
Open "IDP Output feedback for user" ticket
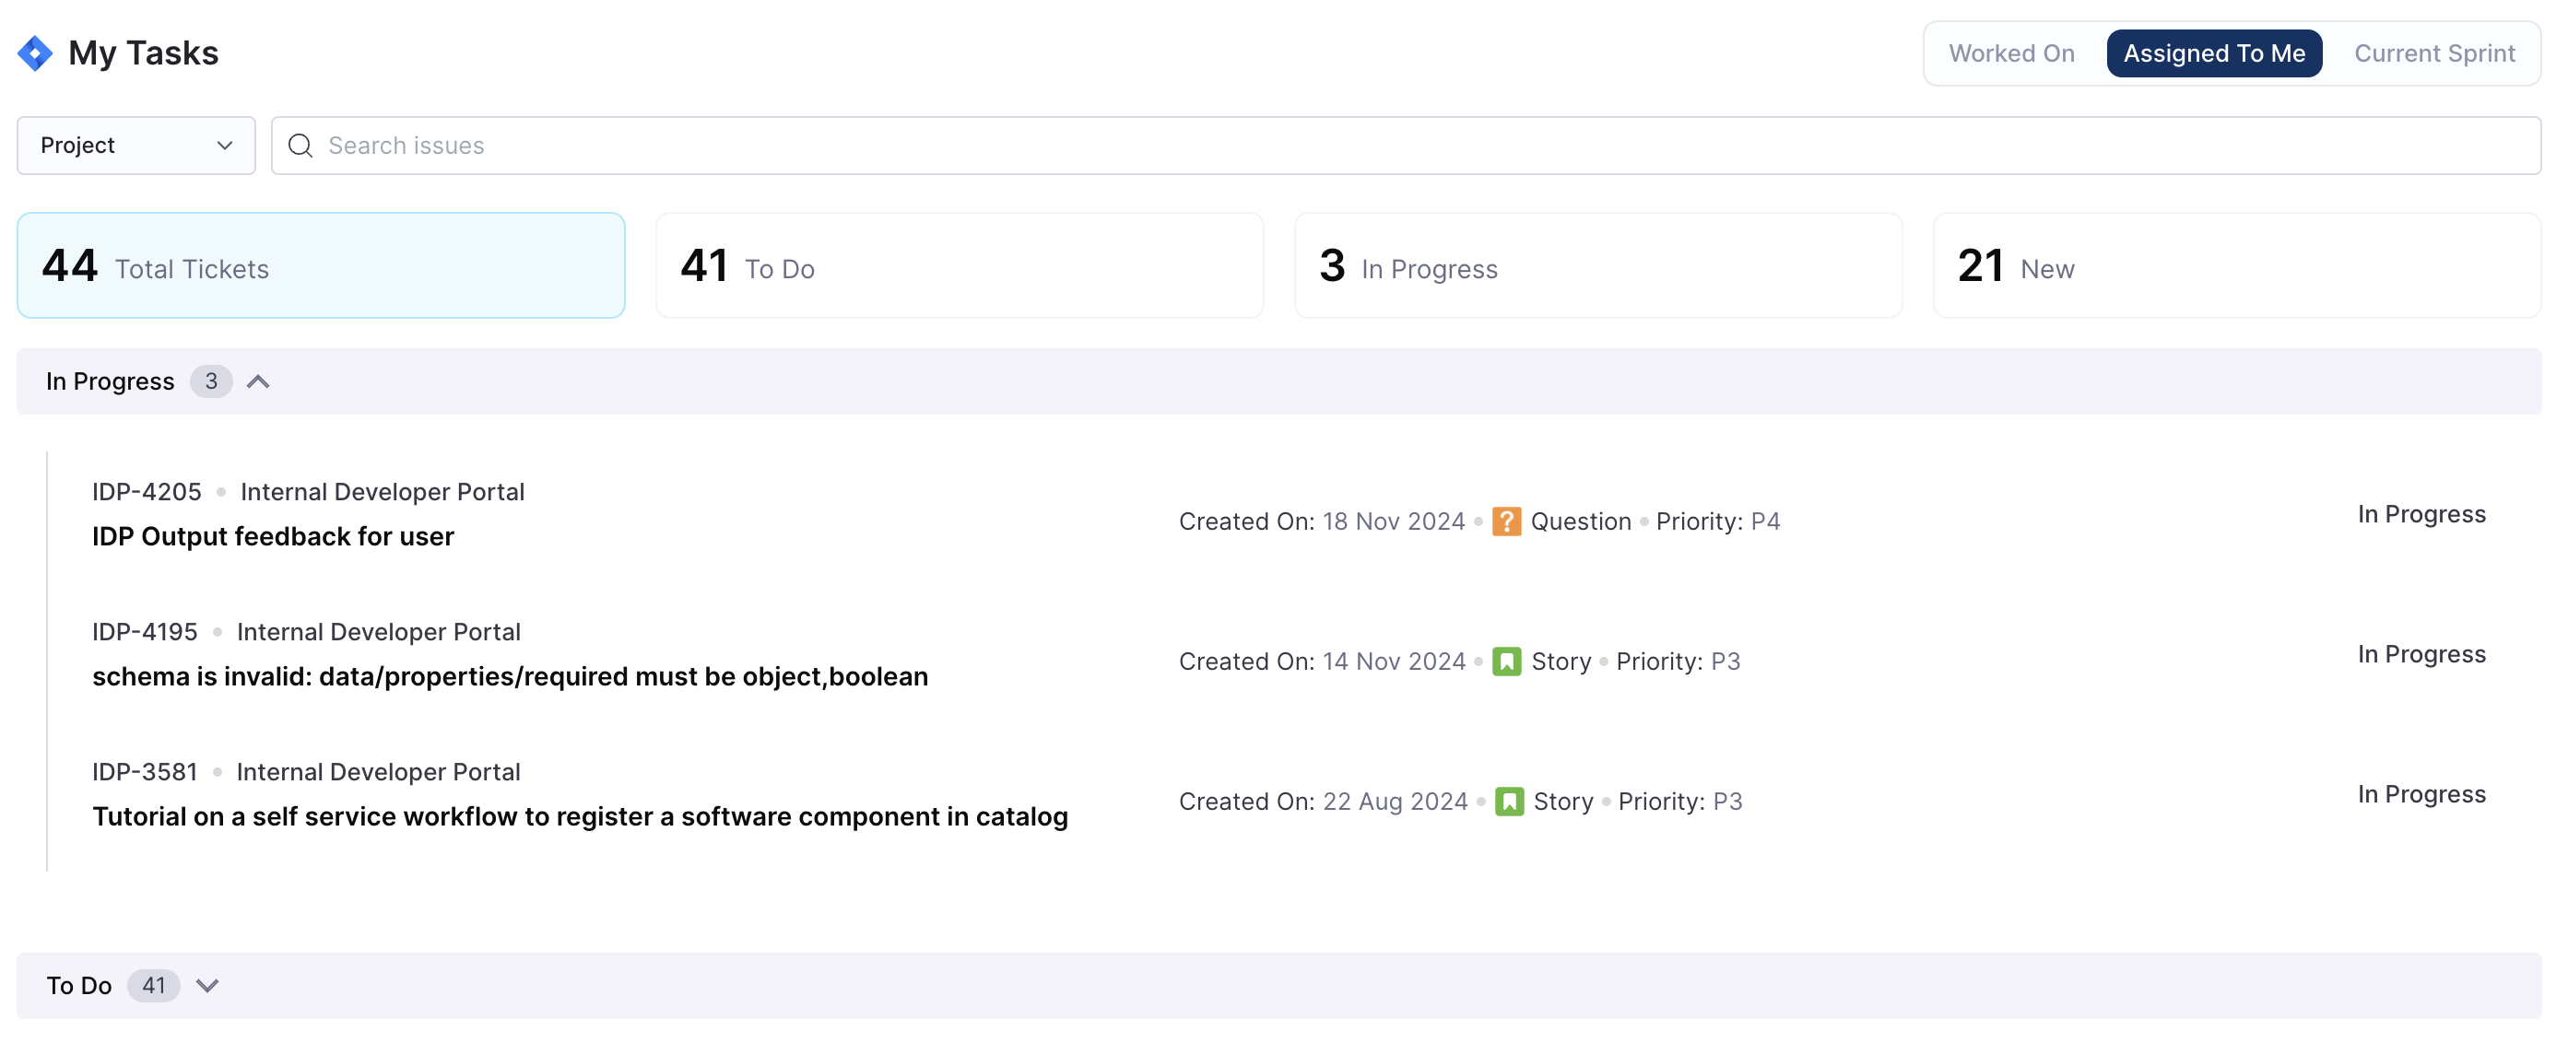click(273, 537)
